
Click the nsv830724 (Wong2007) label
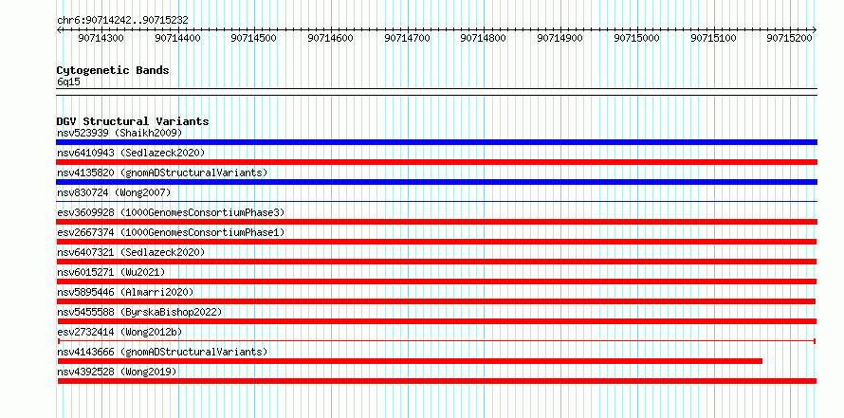click(114, 192)
